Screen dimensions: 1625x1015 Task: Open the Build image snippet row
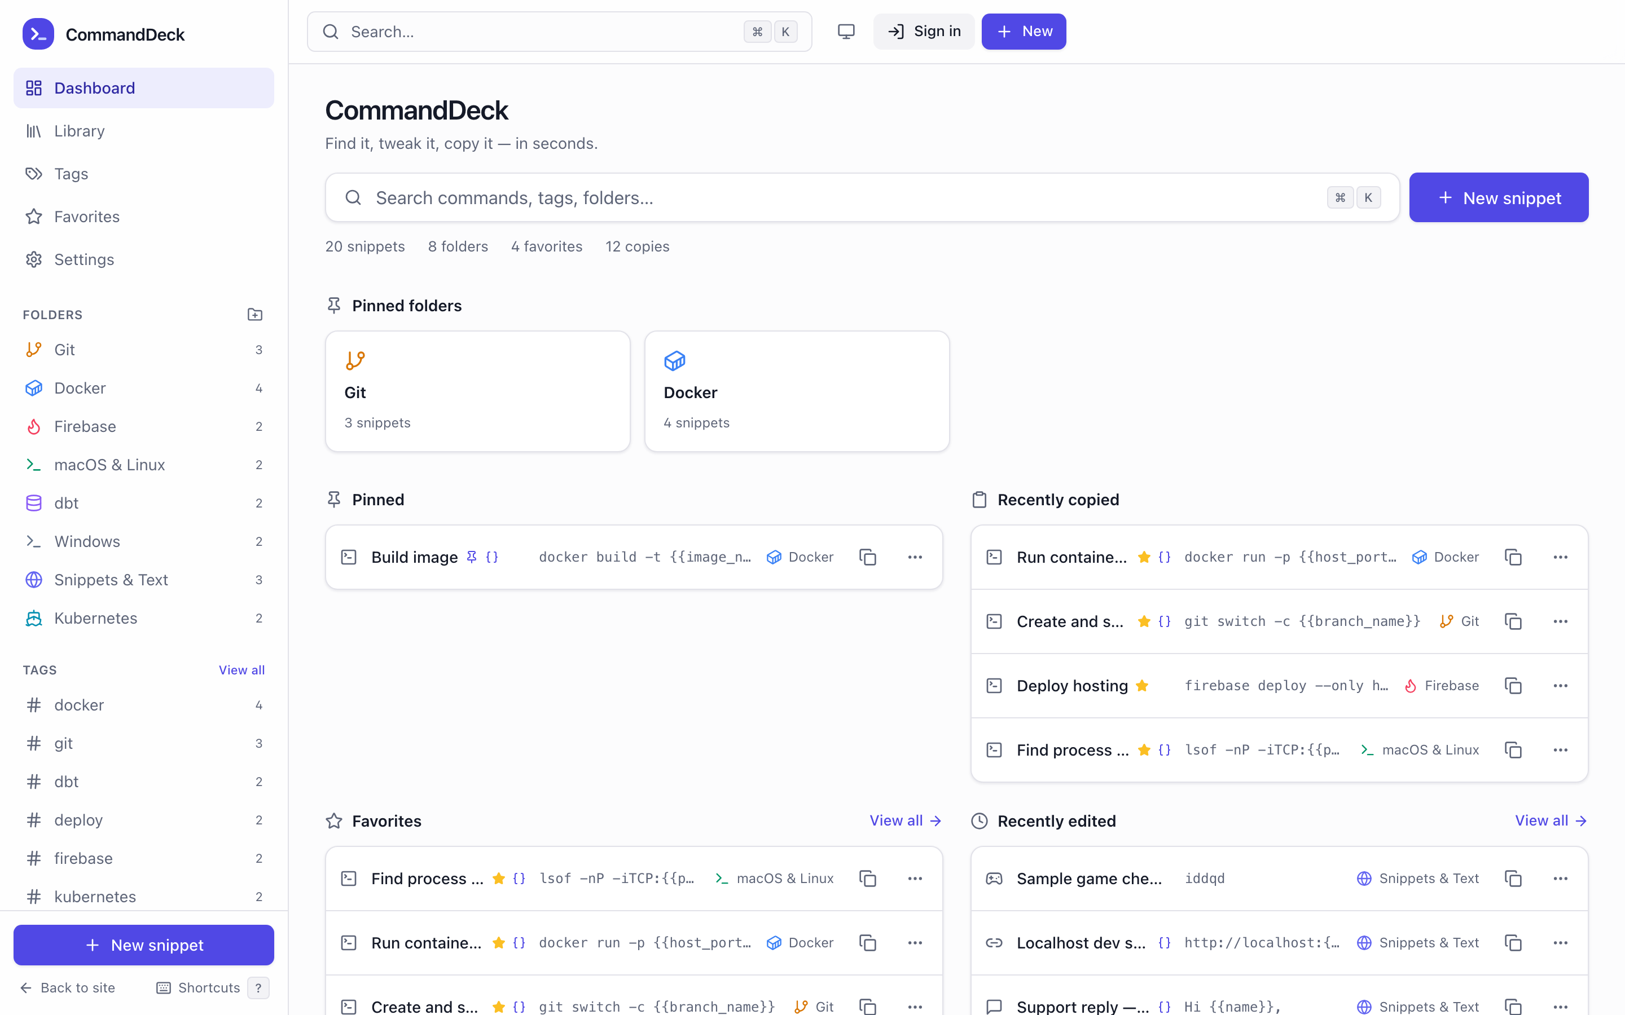click(634, 557)
